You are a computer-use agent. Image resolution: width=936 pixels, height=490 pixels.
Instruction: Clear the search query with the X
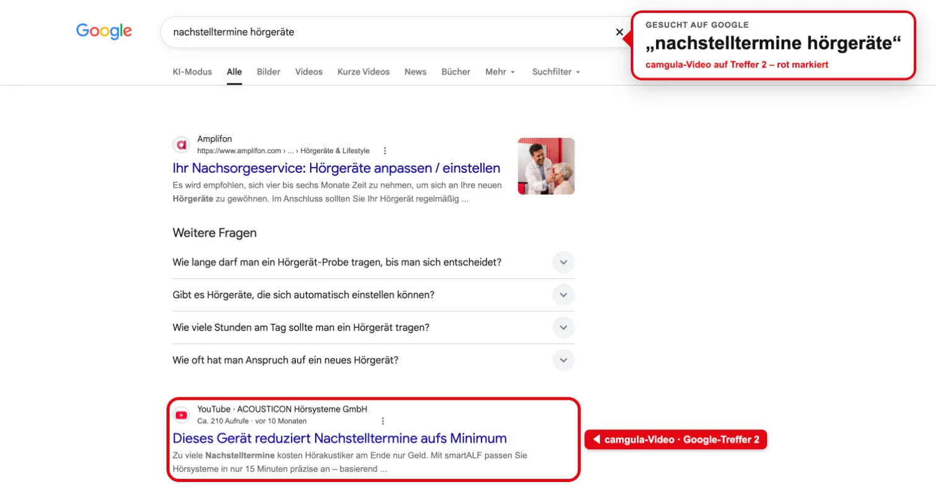click(619, 32)
